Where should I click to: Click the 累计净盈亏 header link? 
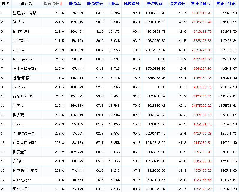pos(200,4)
